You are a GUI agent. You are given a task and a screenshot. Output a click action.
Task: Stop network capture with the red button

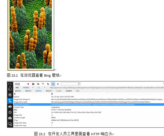coord(28,84)
